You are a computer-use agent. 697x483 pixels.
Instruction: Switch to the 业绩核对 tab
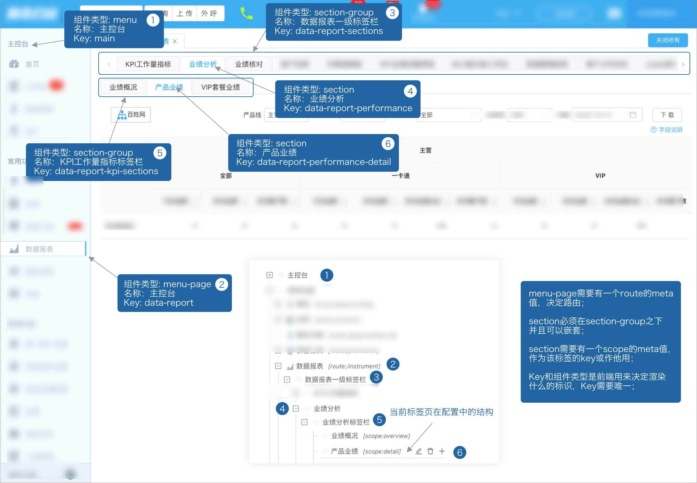249,64
